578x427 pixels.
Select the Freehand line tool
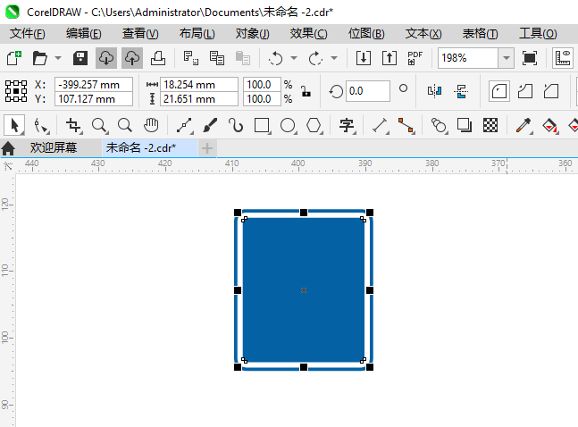click(x=184, y=125)
